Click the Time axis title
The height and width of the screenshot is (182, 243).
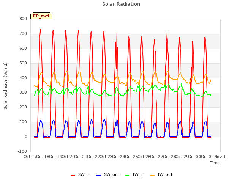[215, 163]
